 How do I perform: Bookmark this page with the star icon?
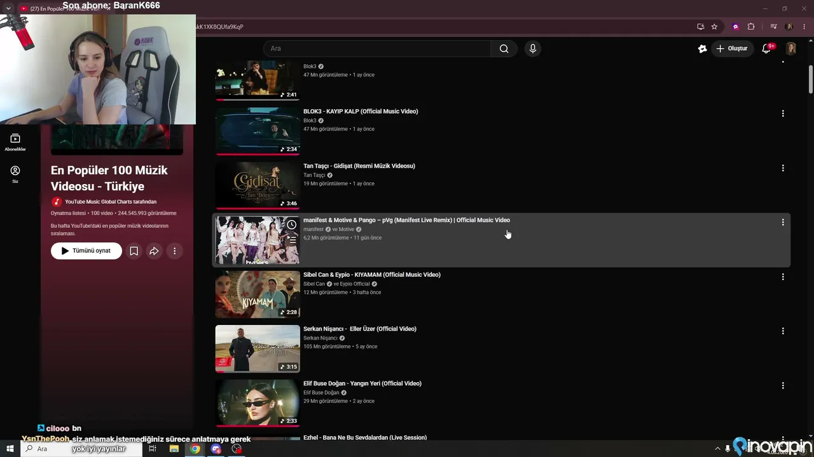(x=714, y=27)
